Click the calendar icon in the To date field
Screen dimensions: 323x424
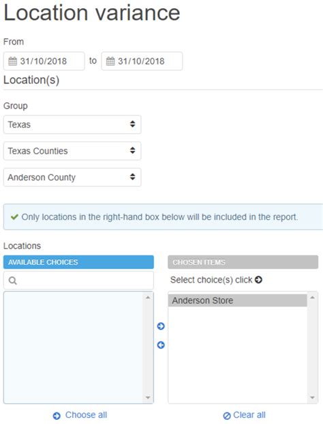110,61
